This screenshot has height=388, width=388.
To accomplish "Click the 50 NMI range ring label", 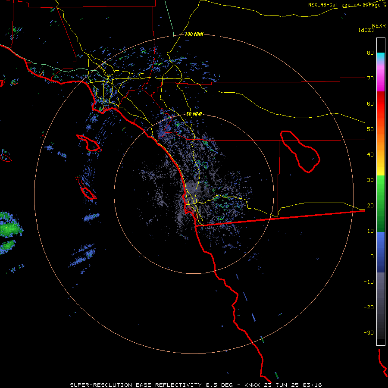I will (194, 114).
